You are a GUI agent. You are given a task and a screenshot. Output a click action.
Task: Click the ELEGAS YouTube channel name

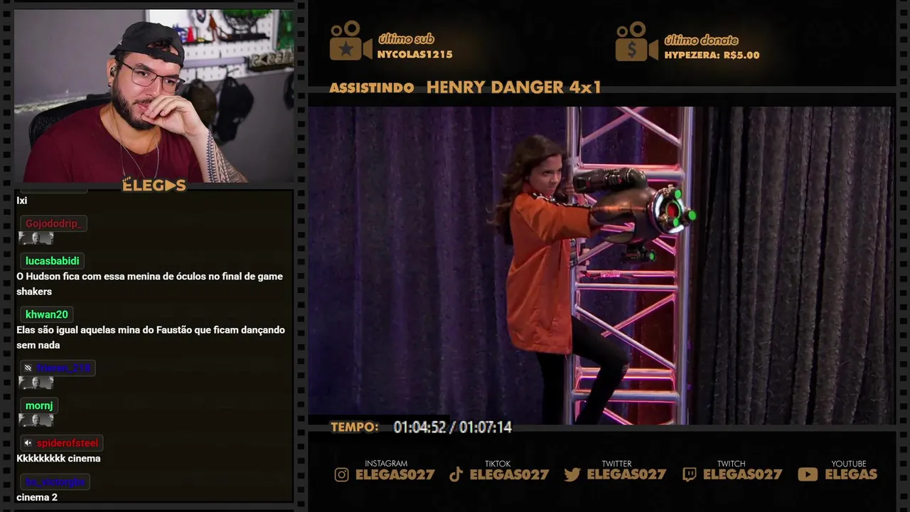[x=851, y=474]
